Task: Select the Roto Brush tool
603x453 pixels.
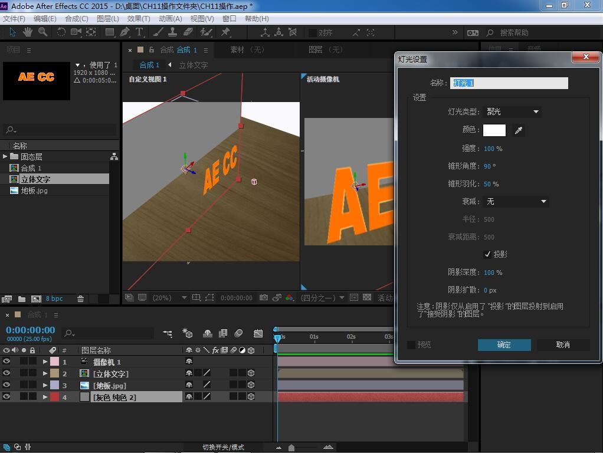Action: [x=207, y=32]
